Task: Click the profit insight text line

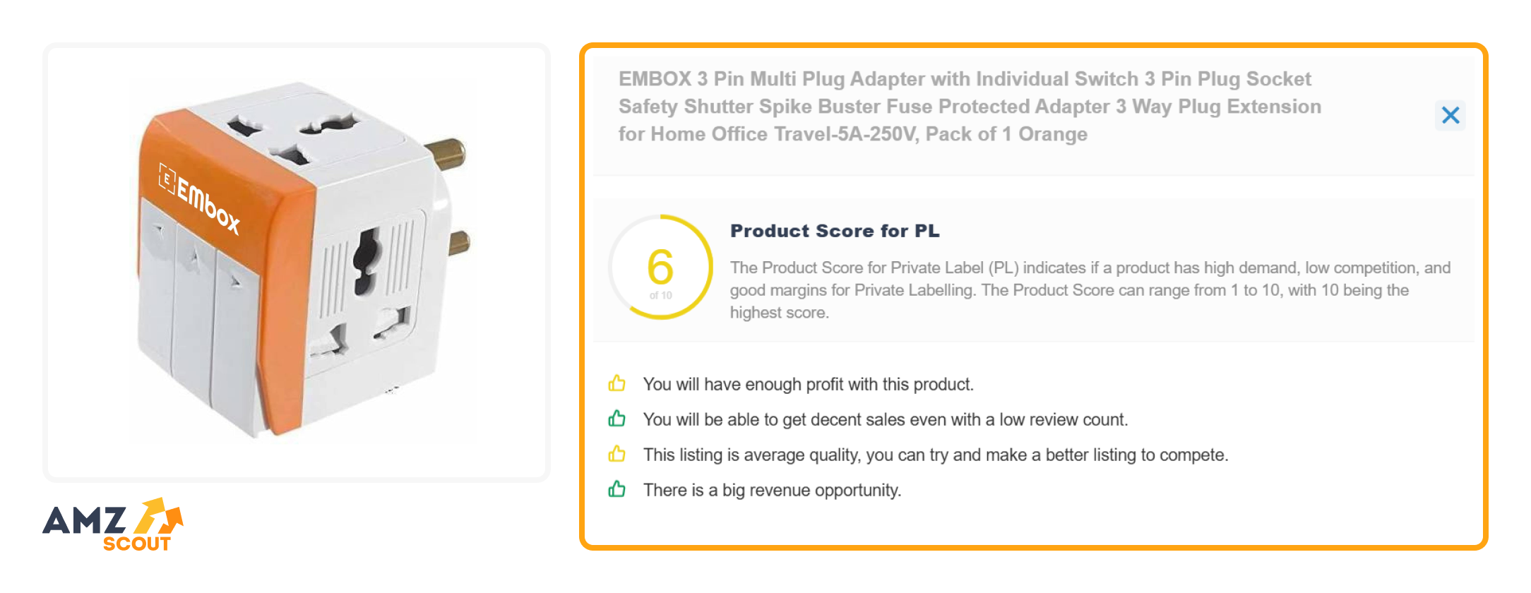Action: pos(808,384)
